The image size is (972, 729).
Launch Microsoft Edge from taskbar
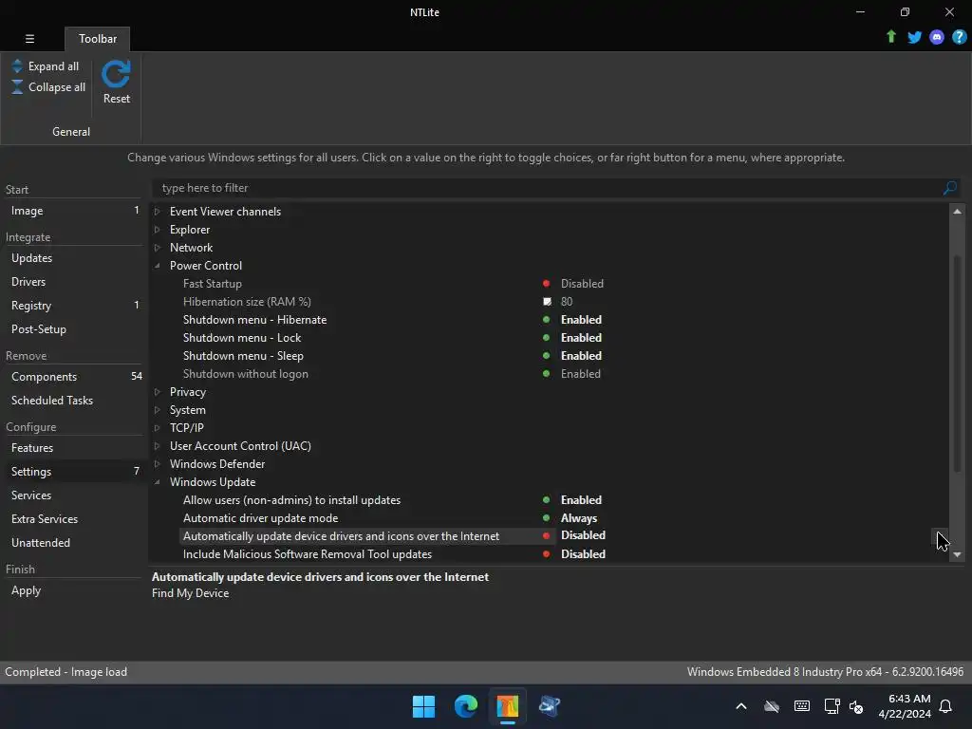pos(465,706)
